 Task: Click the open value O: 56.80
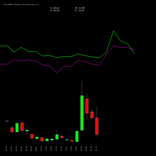(x=55, y=11)
